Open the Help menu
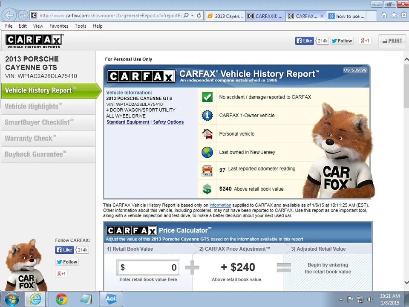This screenshot has height=307, width=409. coord(98,26)
